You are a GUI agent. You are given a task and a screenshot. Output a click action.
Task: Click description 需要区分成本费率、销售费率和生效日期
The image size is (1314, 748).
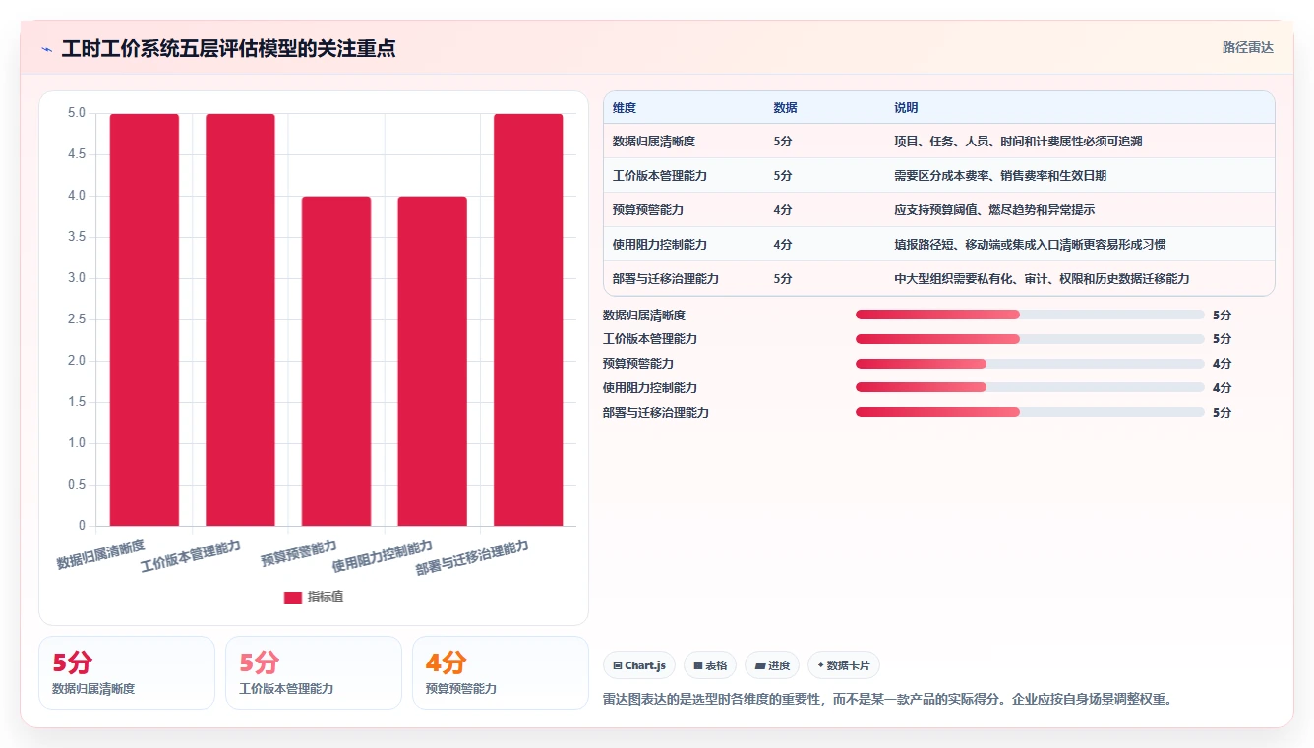pyautogui.click(x=1000, y=176)
